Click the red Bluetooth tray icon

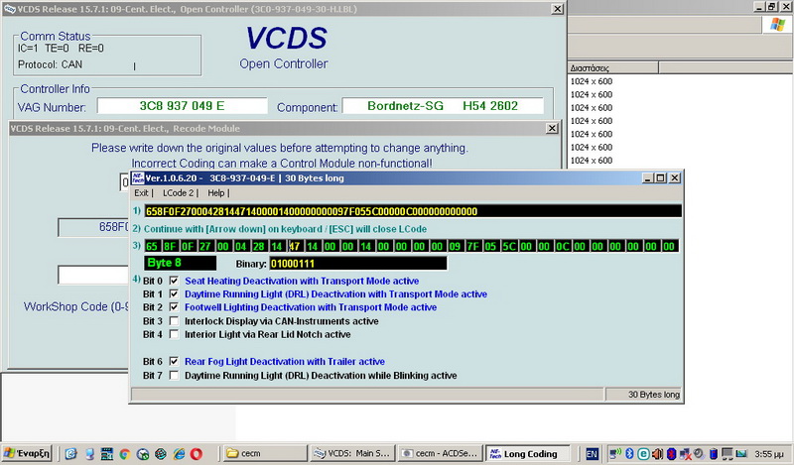click(672, 454)
